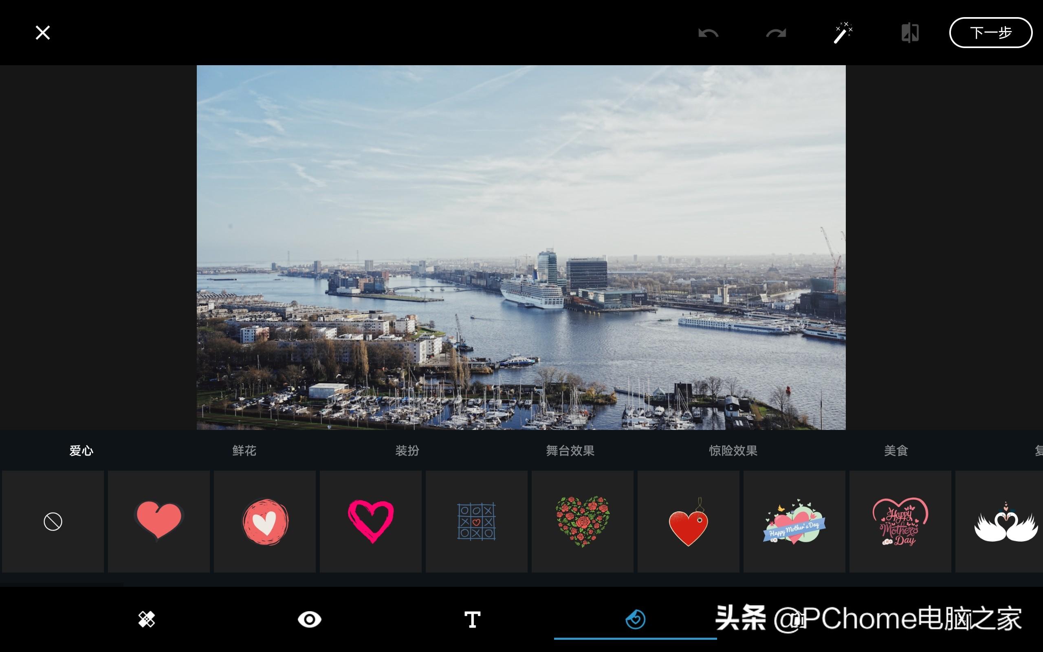Select the redo arrow tool
Screen dimensions: 1043x652
tap(776, 32)
